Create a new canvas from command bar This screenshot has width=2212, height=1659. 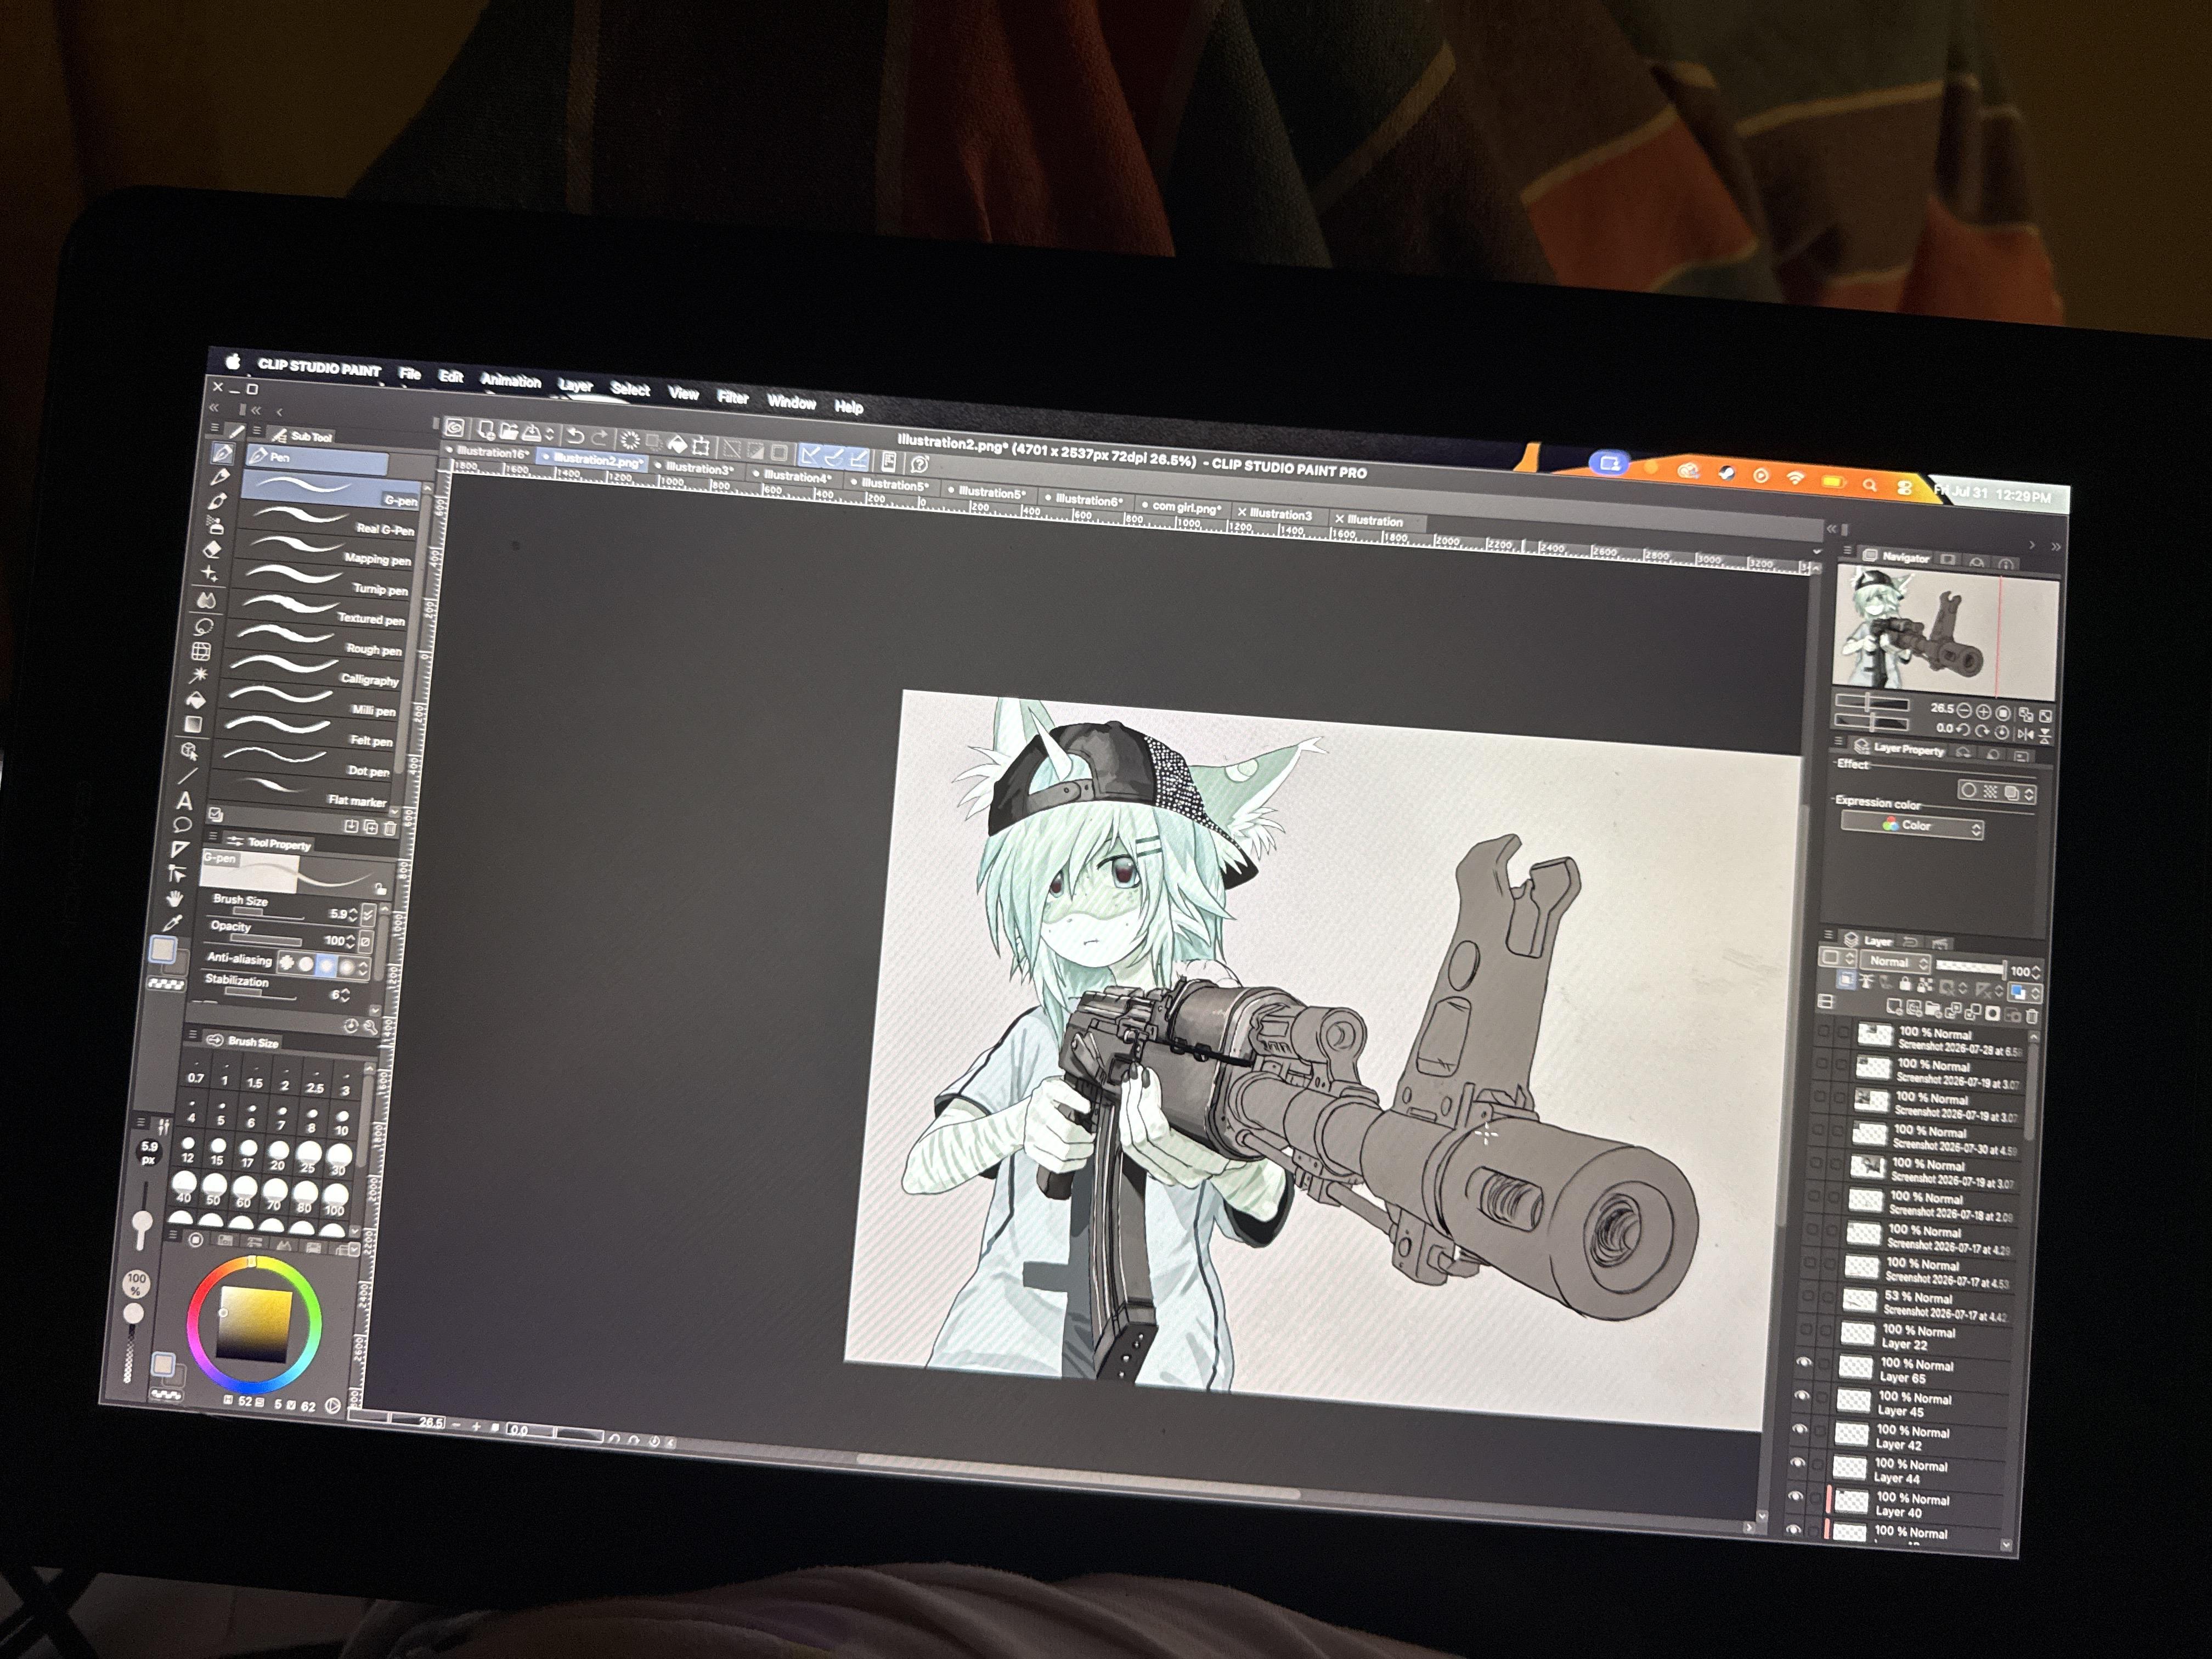pyautogui.click(x=486, y=430)
